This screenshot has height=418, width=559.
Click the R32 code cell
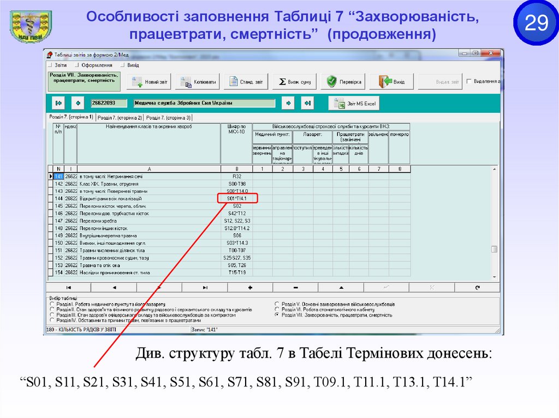click(x=237, y=176)
